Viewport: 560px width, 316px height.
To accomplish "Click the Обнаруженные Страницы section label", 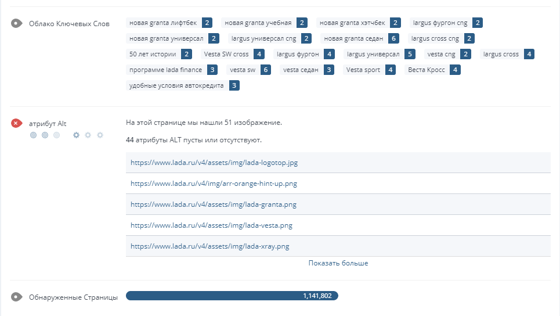I will (73, 297).
